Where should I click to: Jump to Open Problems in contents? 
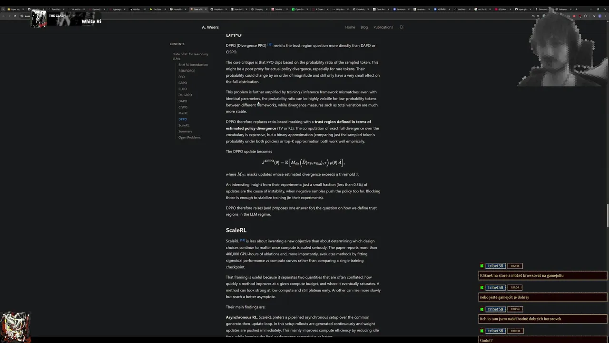coord(189,137)
